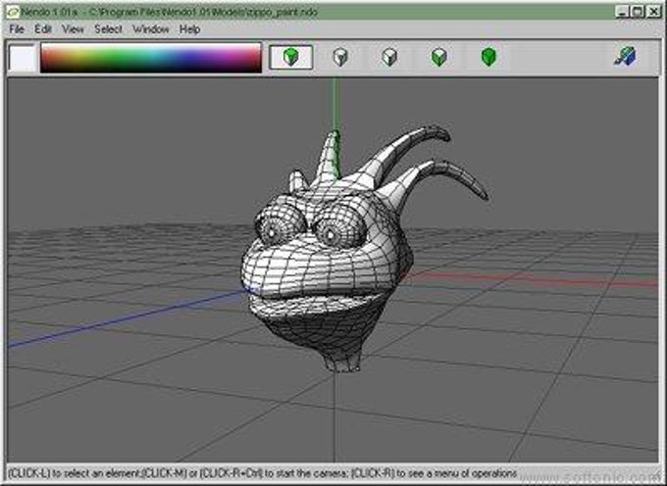
Task: Select the small wireframe cube icon
Action: pyautogui.click(x=340, y=57)
